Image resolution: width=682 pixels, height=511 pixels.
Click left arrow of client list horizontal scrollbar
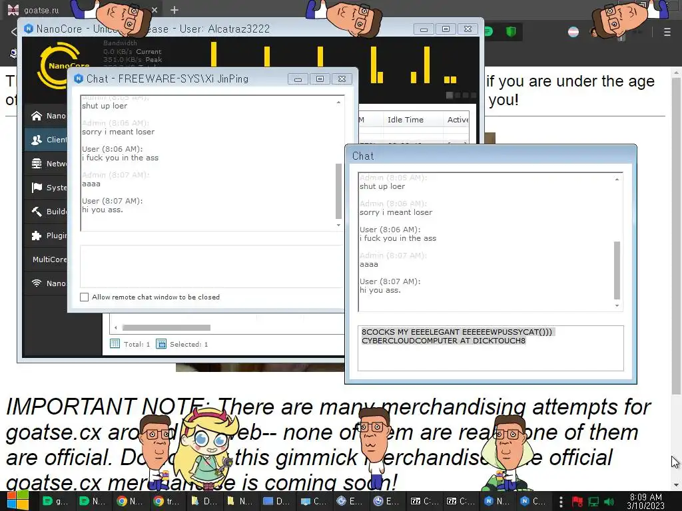click(x=116, y=327)
